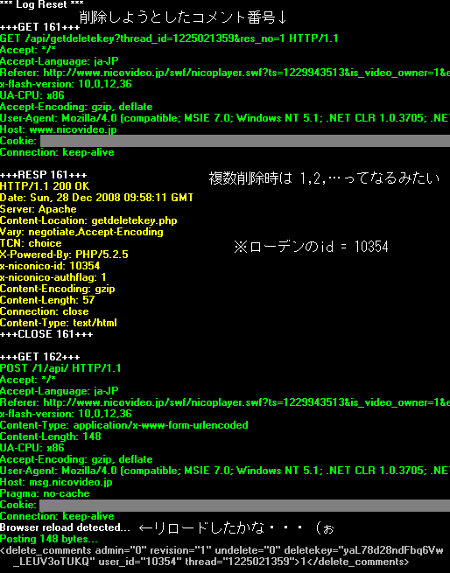Click the "Pragma: no-cache" line

pos(45,493)
